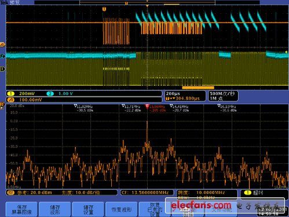The height and width of the screenshot is (217, 289).
Task: Click channel 1 ground marker at left edge
Action: coord(2,69)
